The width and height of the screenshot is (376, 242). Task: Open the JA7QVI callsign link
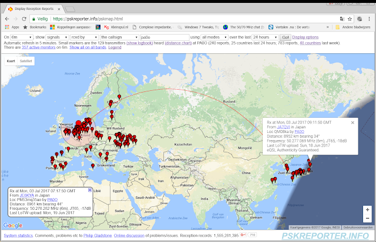pos(283,127)
